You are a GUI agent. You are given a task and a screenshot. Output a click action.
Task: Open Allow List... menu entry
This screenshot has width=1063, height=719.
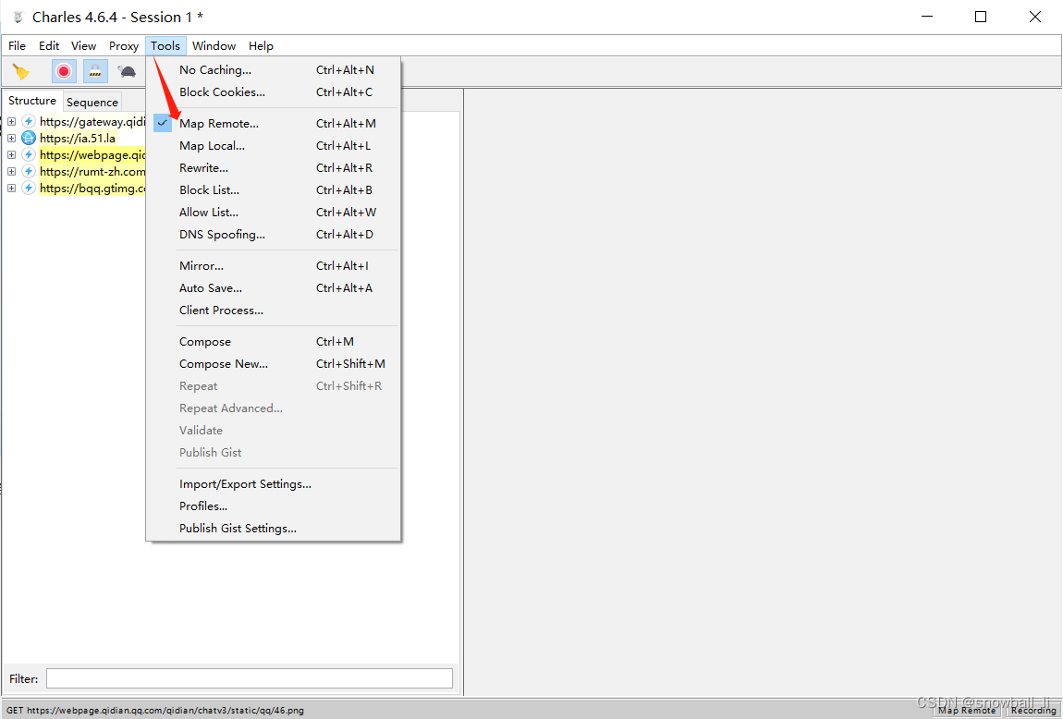pos(274,213)
